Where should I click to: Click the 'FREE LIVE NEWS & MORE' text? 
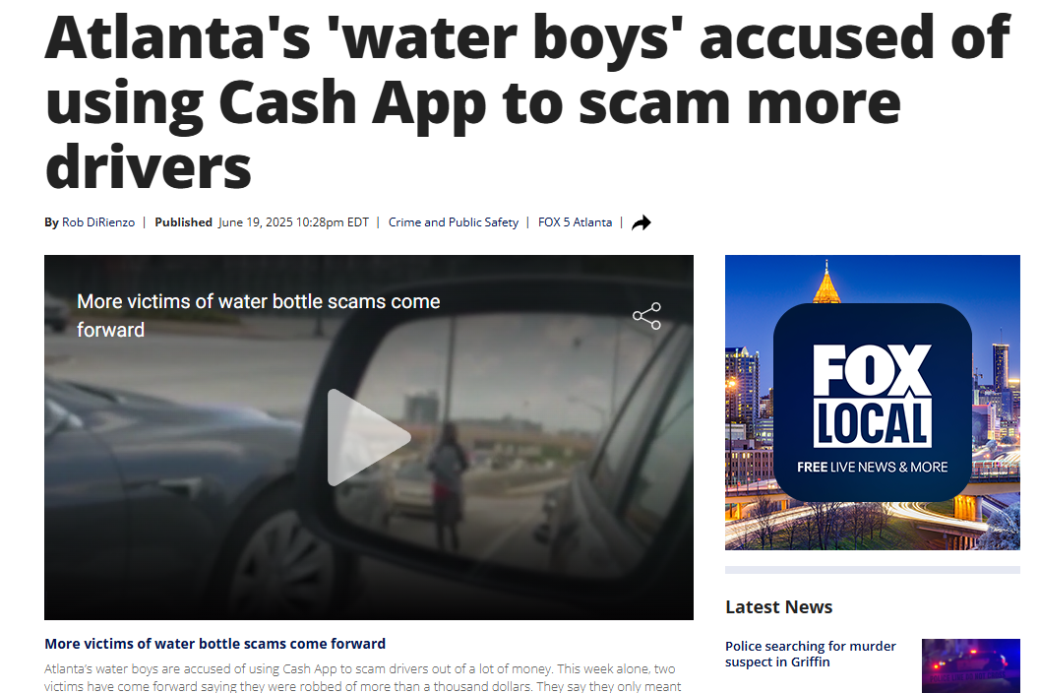[872, 467]
